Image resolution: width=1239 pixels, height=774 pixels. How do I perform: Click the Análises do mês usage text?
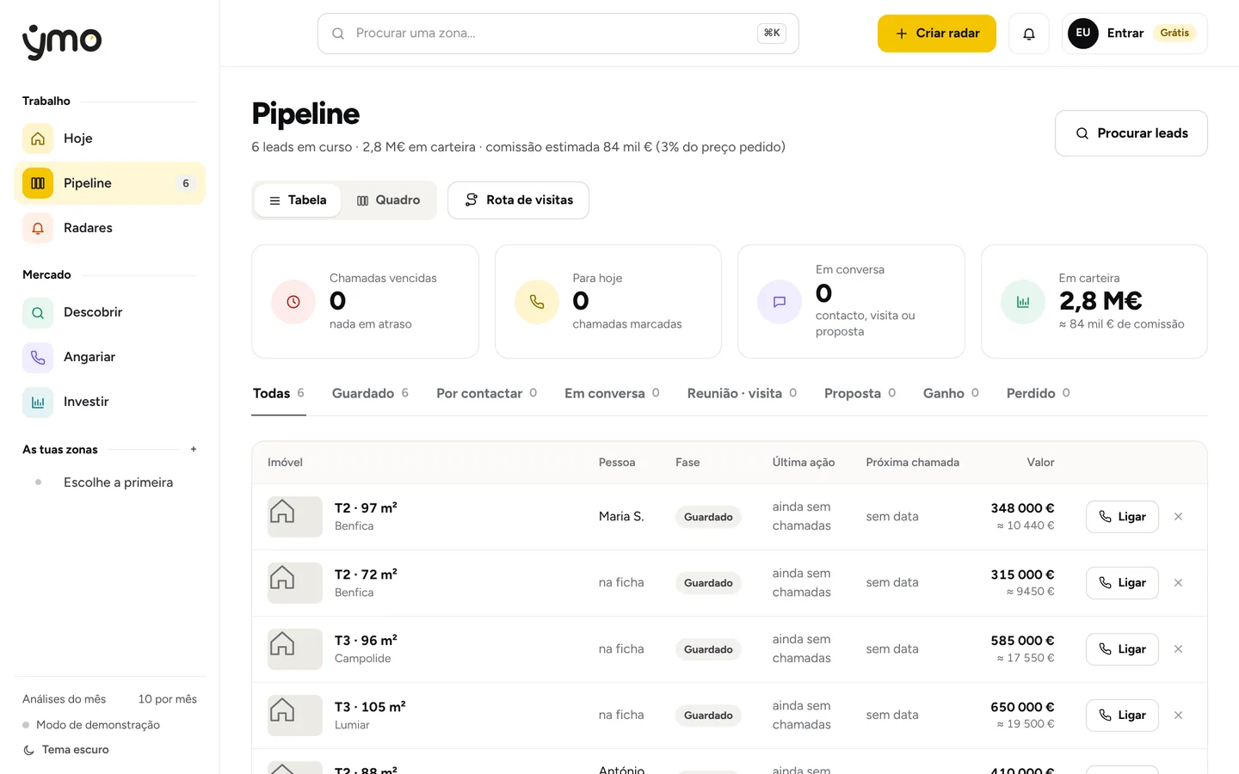point(65,699)
